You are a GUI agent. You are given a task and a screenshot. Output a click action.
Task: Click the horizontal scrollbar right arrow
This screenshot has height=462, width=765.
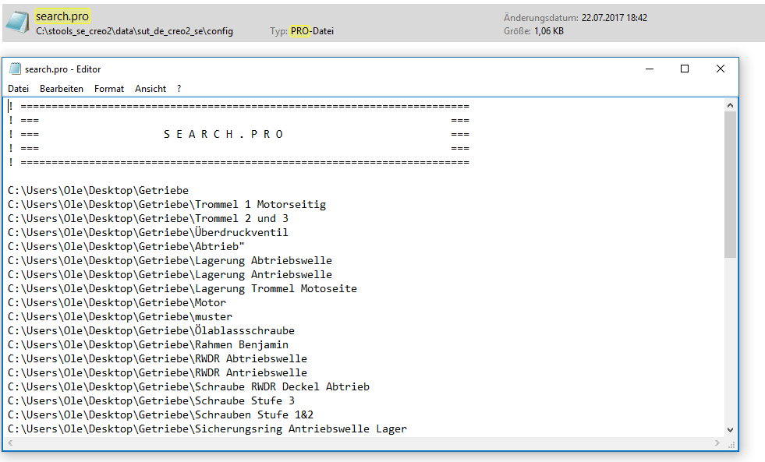[x=718, y=444]
